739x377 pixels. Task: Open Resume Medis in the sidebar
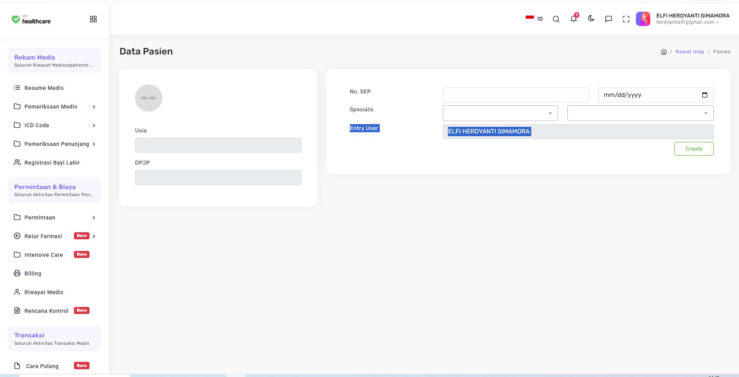[54, 88]
